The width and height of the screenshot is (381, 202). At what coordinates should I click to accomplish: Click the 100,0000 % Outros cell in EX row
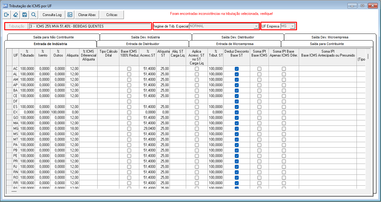58,112
